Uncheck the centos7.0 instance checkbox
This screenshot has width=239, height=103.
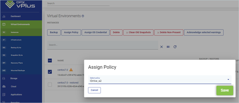coord(50,72)
